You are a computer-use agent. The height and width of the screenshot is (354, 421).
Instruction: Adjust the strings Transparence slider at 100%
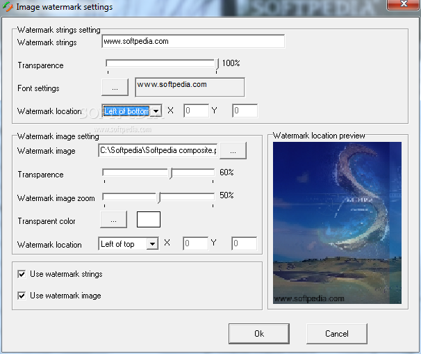217,65
